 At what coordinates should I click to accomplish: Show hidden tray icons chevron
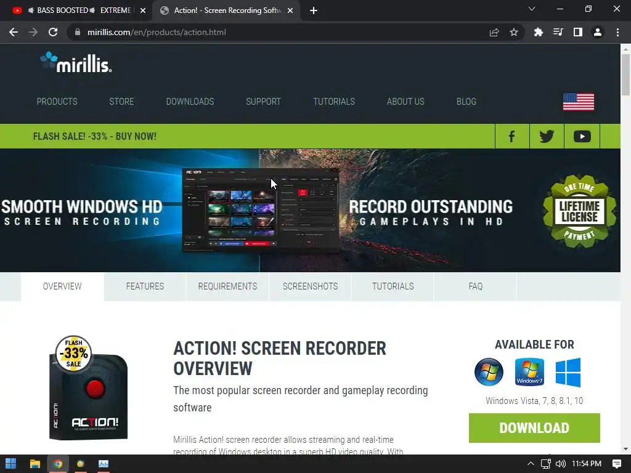coord(531,464)
